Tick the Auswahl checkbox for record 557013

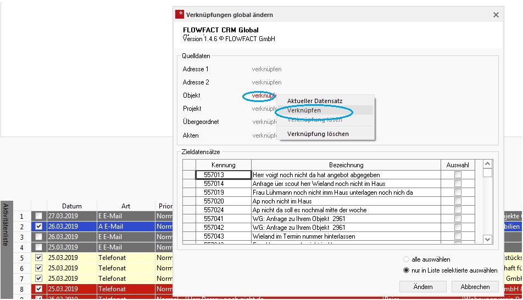coord(458,174)
